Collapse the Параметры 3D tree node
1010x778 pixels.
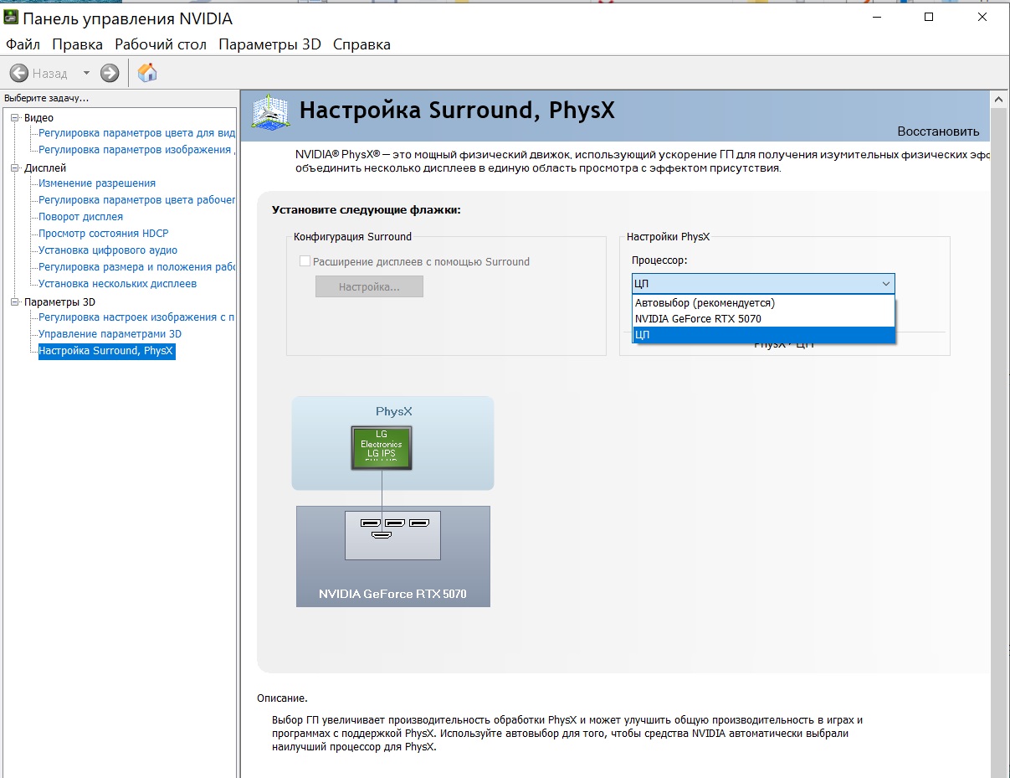[14, 302]
